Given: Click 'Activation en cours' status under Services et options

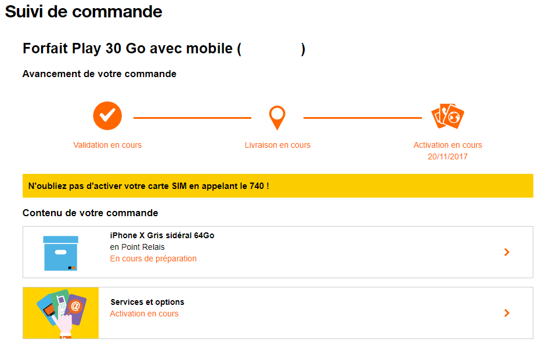Looking at the screenshot, I should pyautogui.click(x=144, y=314).
